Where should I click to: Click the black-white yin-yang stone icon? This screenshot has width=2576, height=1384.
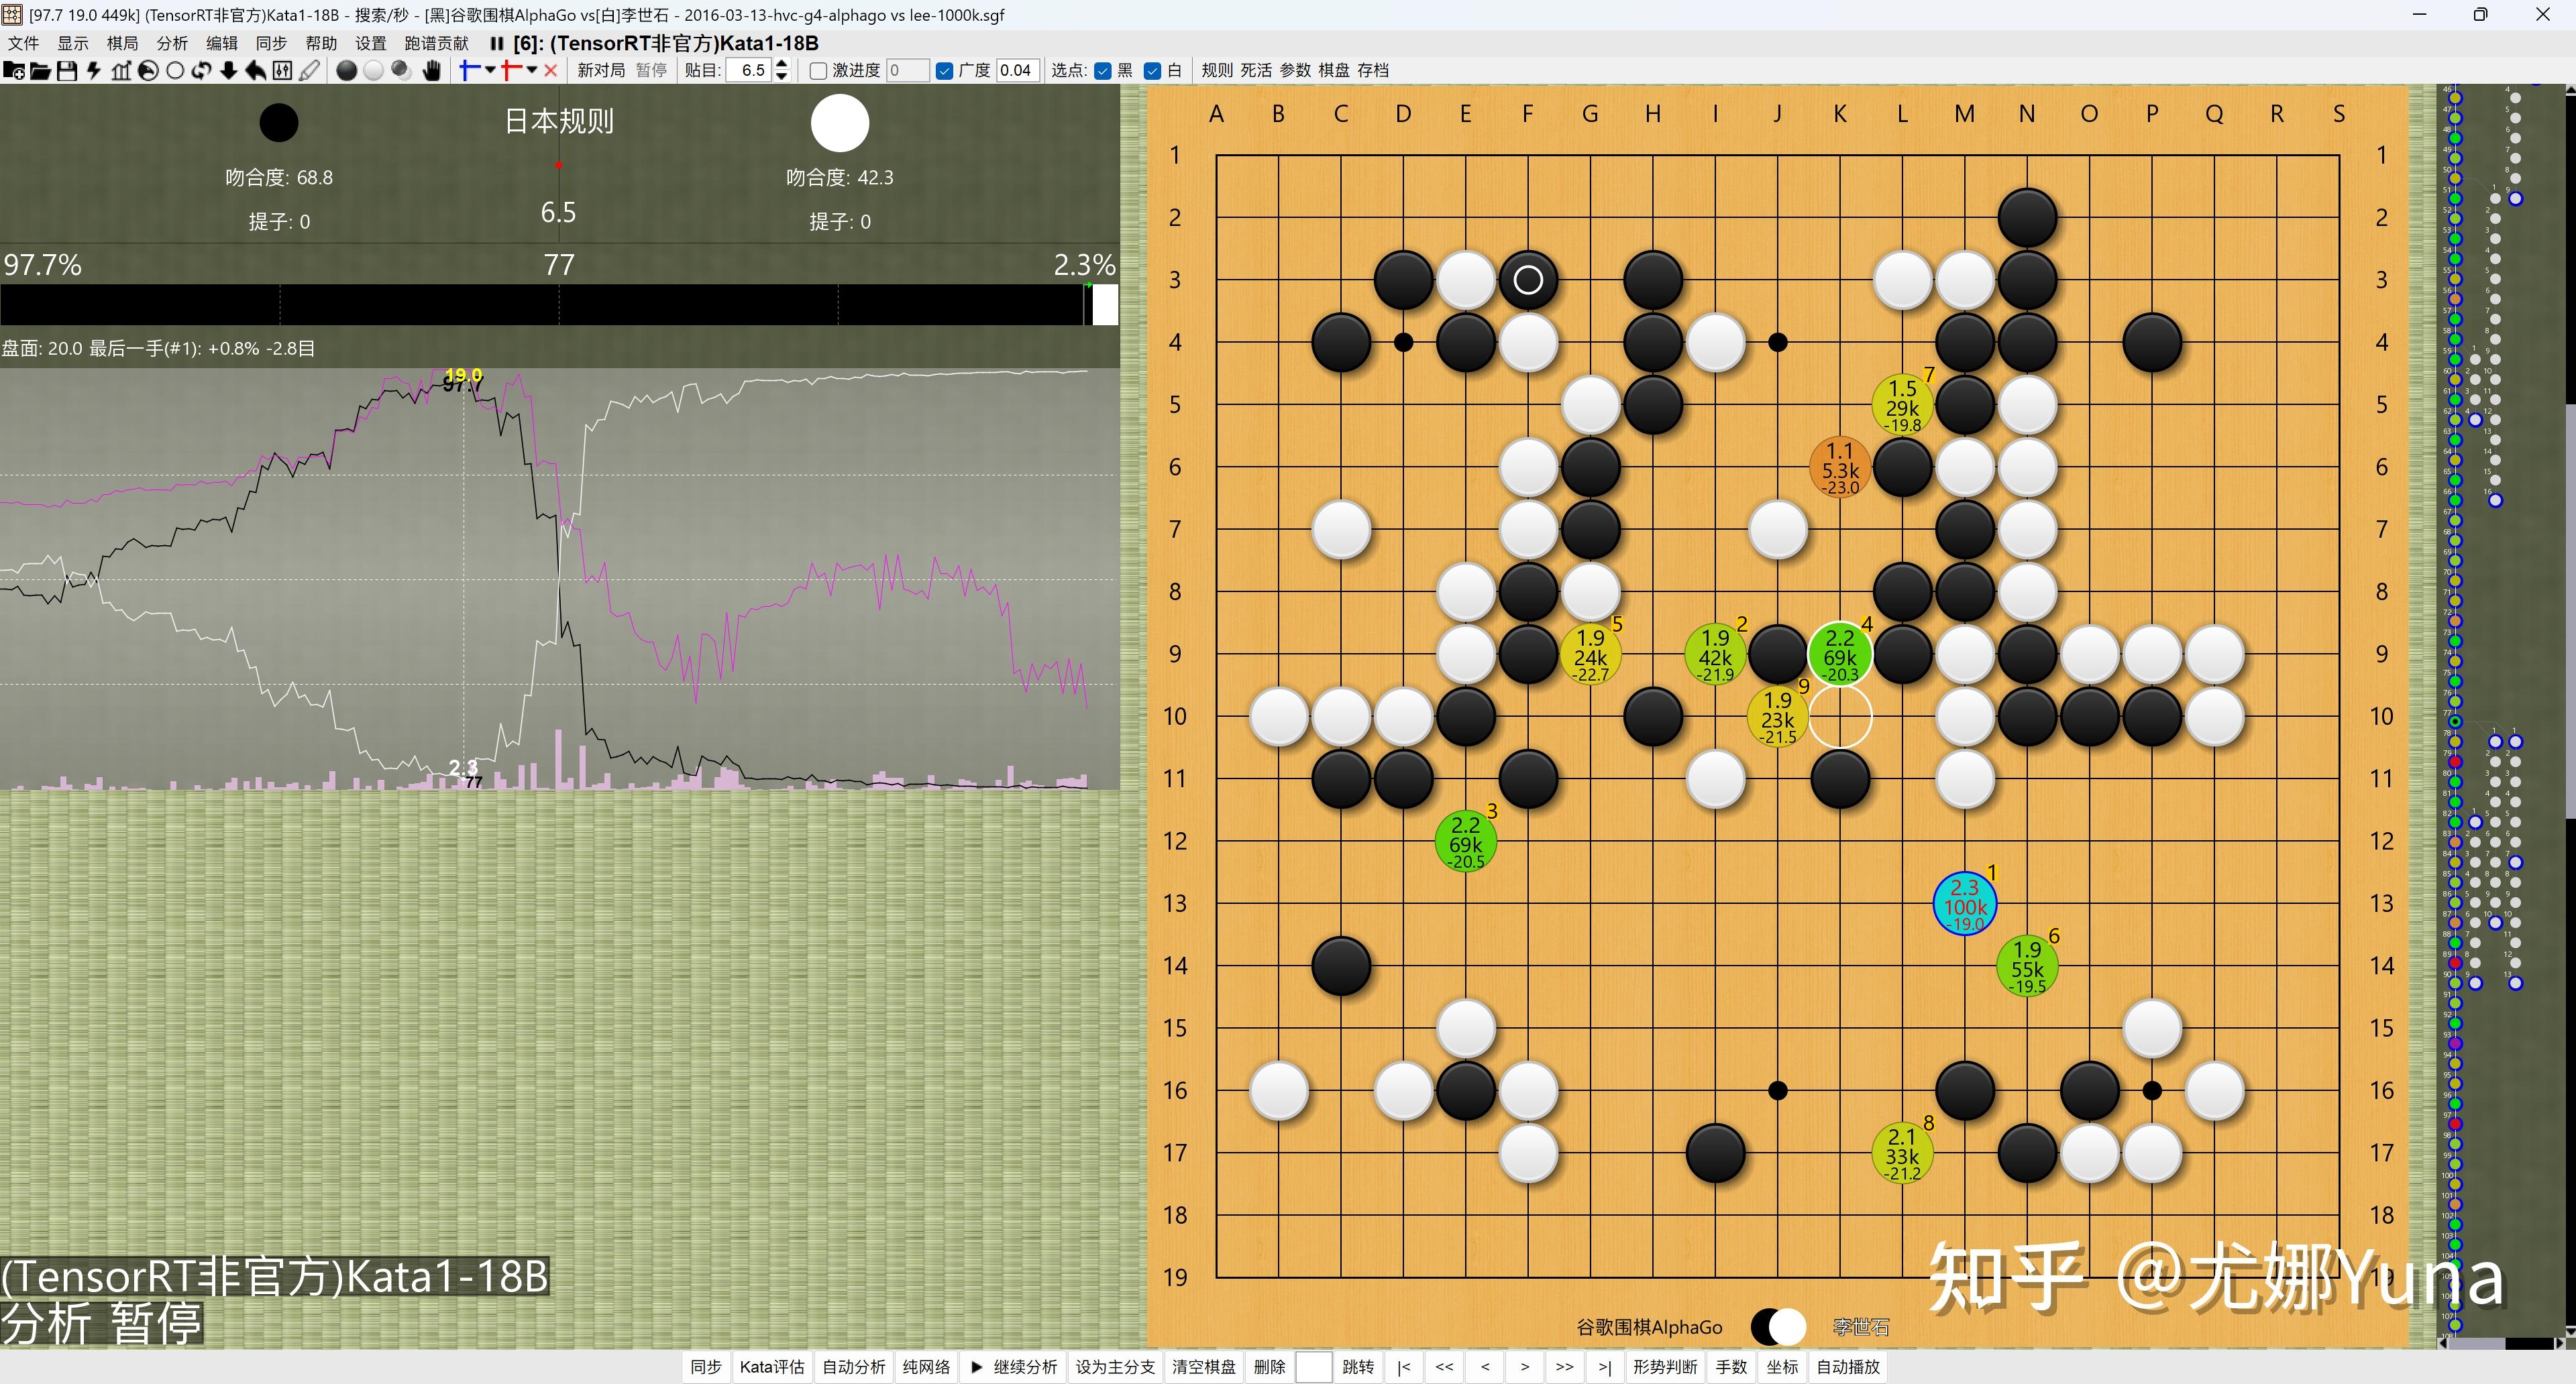(147, 70)
